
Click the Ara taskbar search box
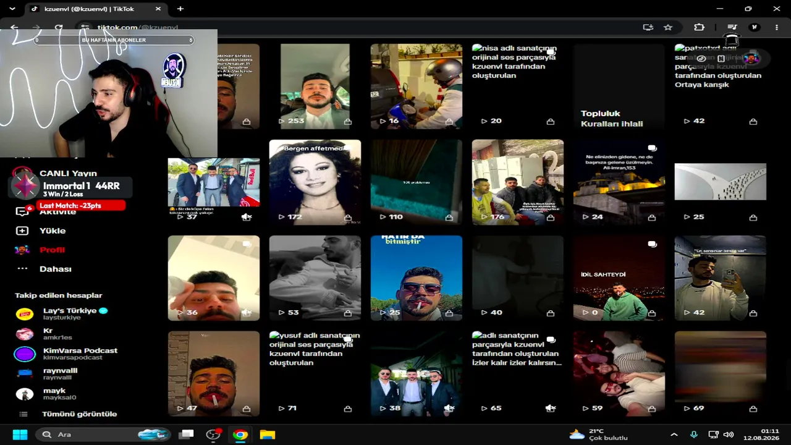[x=102, y=434]
